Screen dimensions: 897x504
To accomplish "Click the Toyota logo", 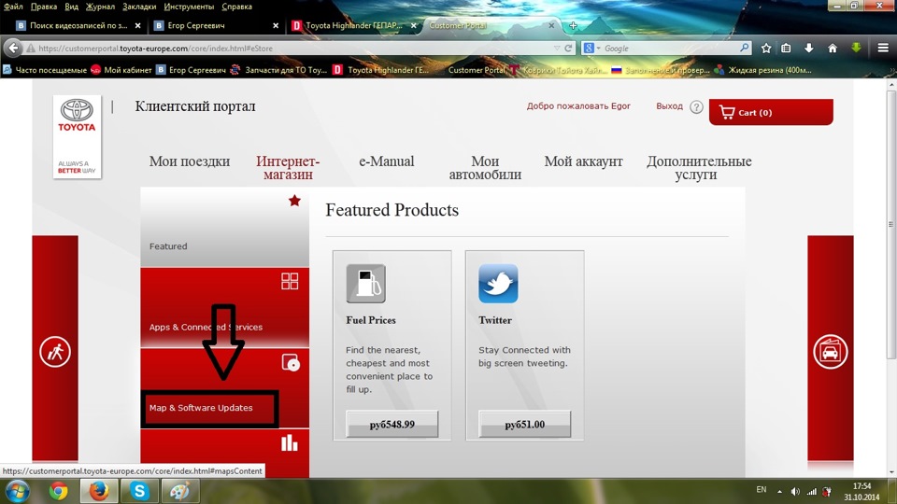I will [78, 137].
